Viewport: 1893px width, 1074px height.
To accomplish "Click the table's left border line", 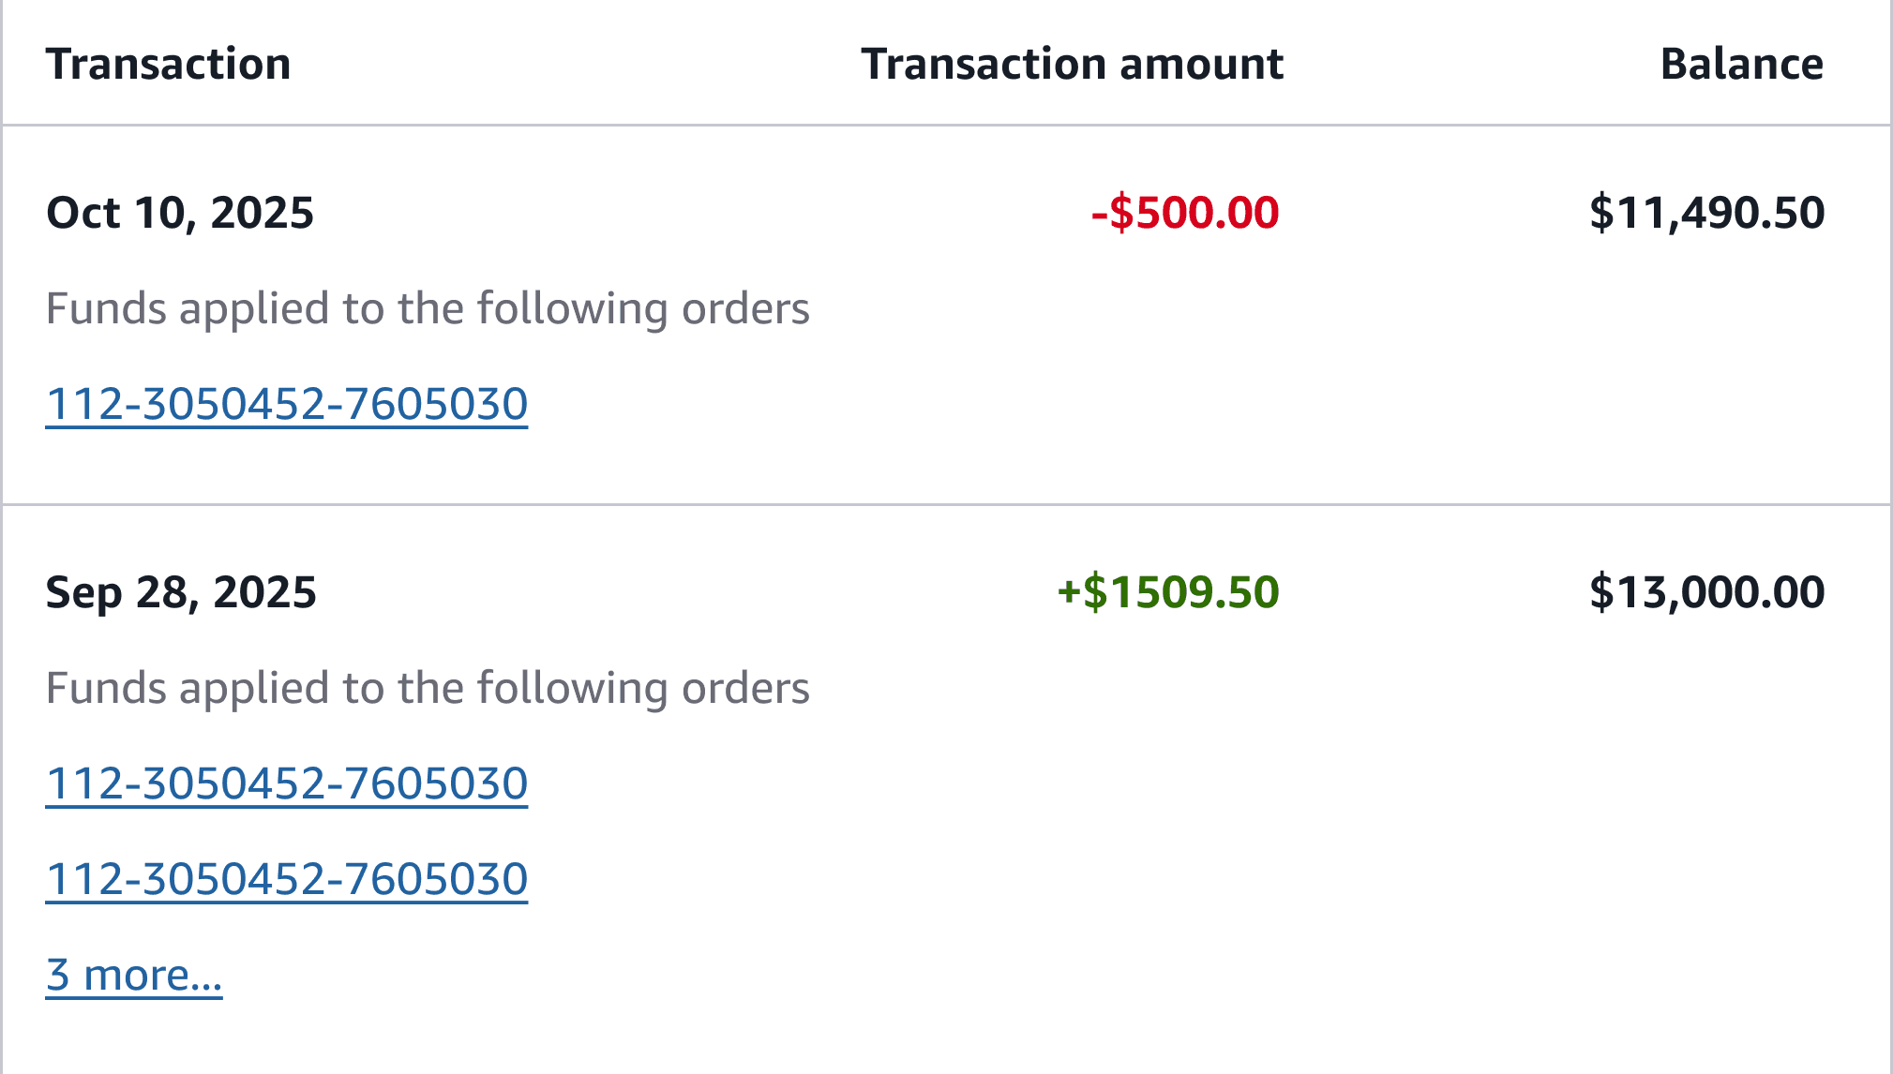I will click(2, 537).
